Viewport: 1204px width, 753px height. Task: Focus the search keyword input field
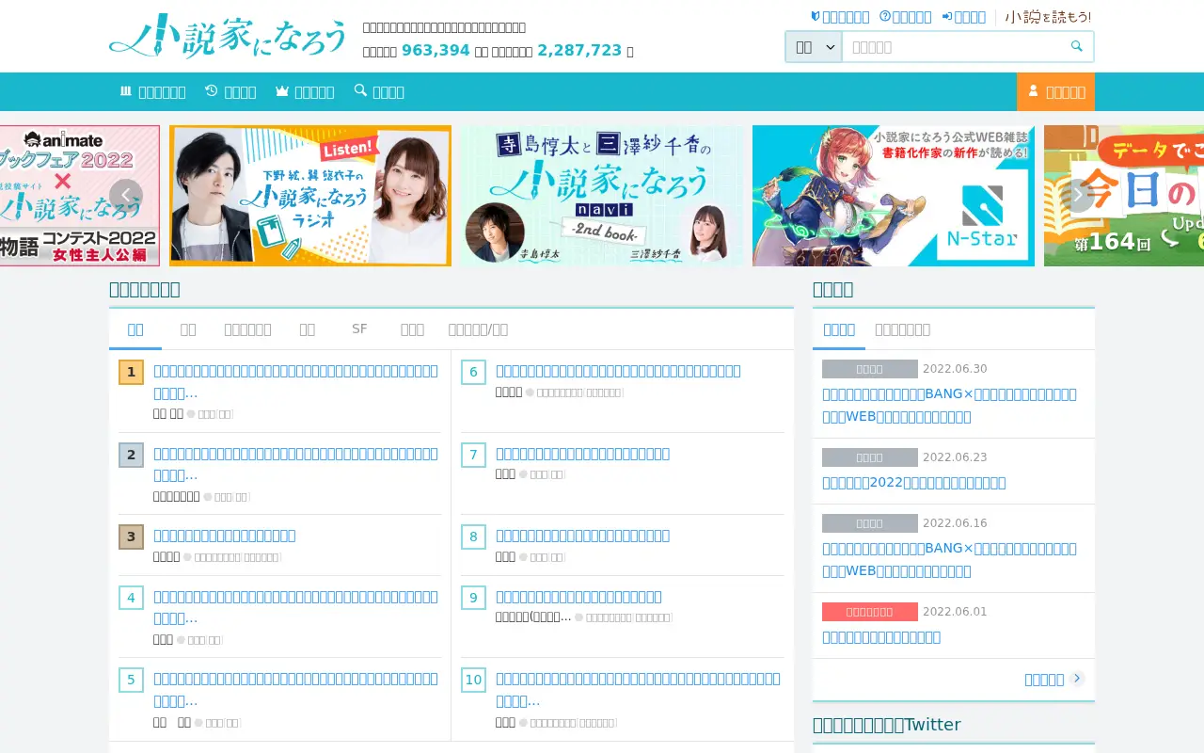(x=951, y=46)
